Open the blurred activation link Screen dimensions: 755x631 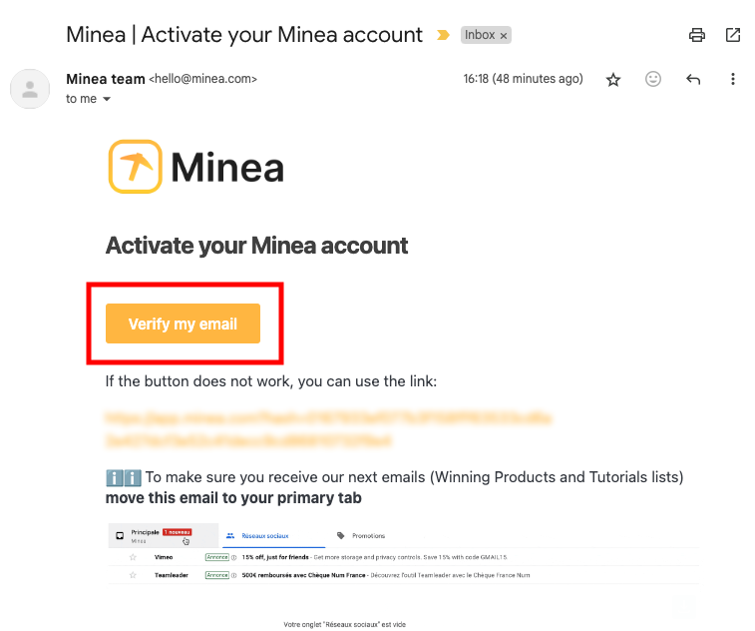(328, 428)
